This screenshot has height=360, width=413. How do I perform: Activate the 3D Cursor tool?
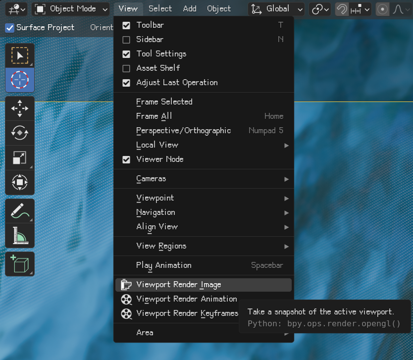coord(20,80)
